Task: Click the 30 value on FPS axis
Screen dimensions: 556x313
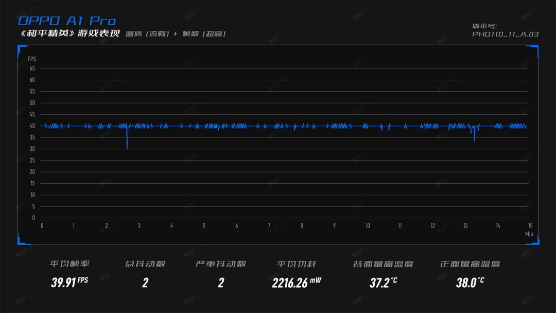Action: tap(32, 149)
